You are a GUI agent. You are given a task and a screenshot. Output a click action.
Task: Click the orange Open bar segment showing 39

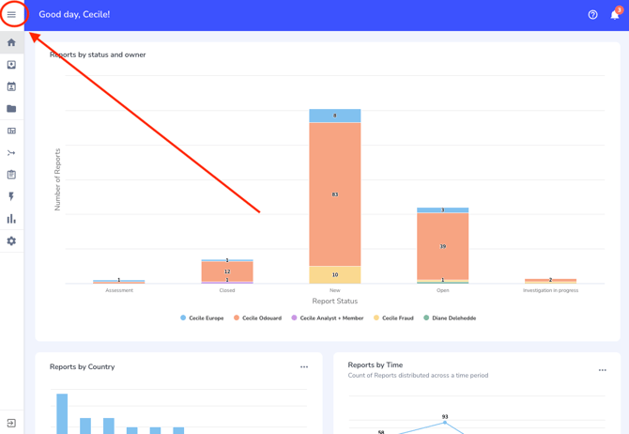click(x=443, y=246)
